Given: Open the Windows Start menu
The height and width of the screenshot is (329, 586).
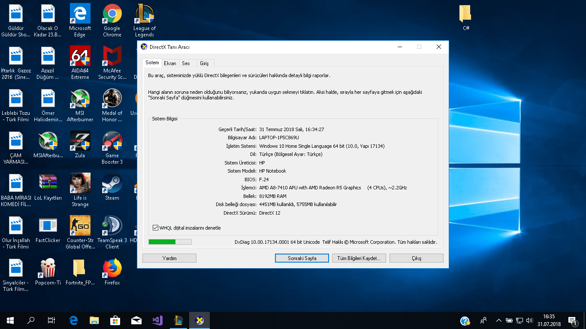Looking at the screenshot, I should tap(10, 320).
